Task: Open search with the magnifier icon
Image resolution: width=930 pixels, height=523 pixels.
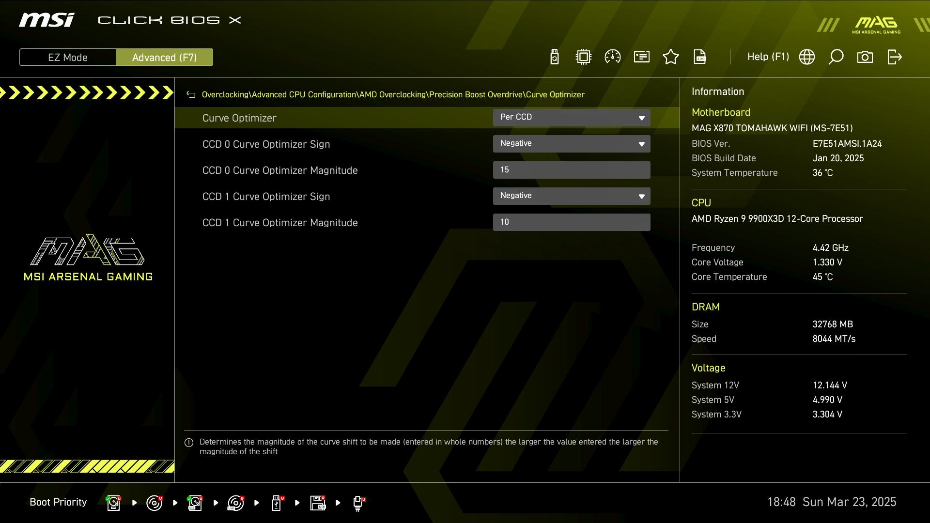Action: click(836, 57)
